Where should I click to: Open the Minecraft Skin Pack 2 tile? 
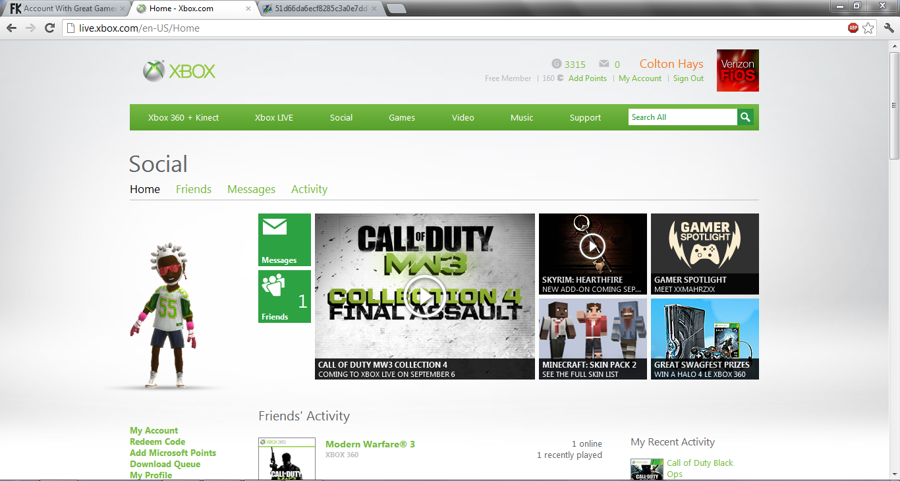(x=593, y=339)
